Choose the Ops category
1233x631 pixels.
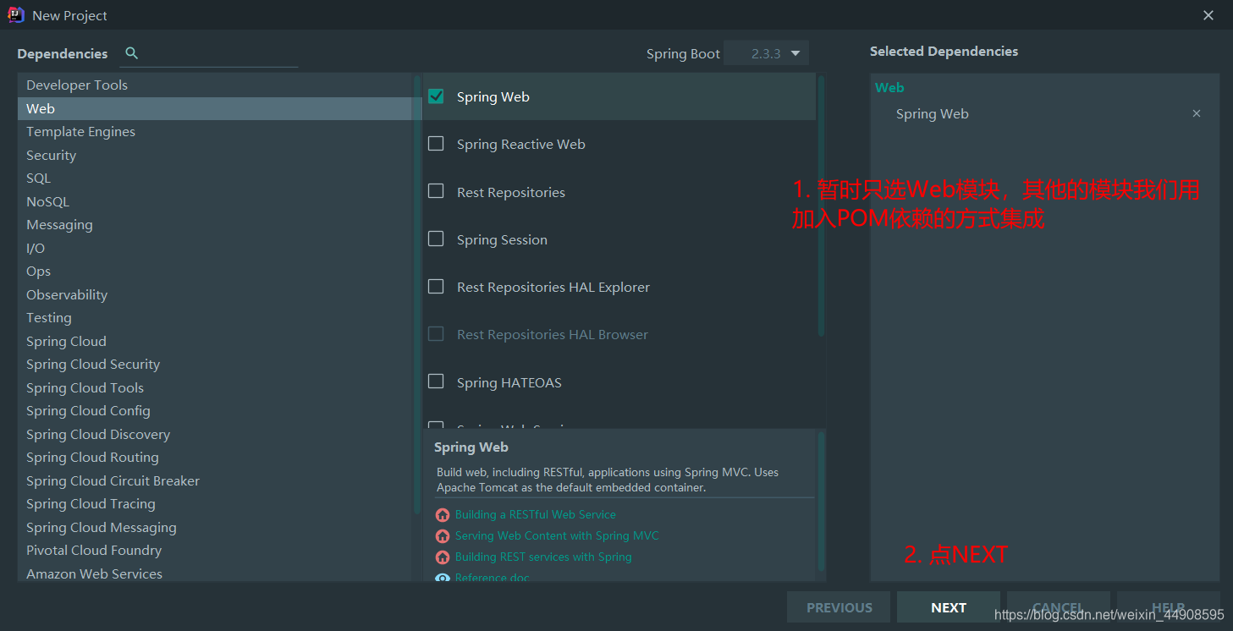click(x=216, y=271)
